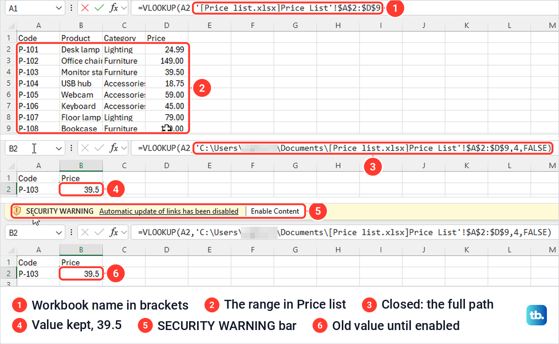Select the Lighting cell in the Desk lamp row

(x=124, y=49)
